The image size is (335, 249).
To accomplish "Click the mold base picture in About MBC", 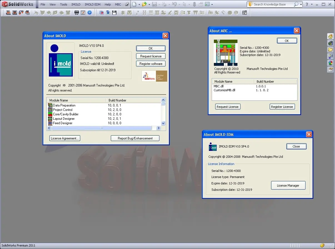I will coord(226,52).
